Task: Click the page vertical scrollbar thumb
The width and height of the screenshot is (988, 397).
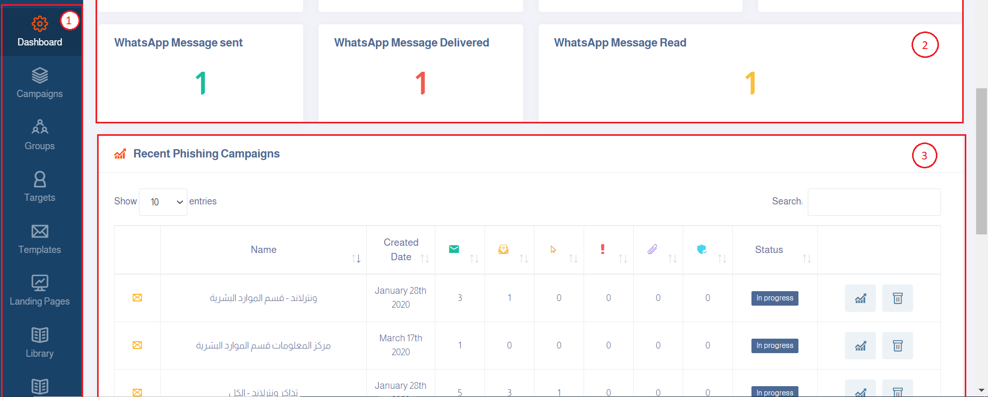Action: [x=981, y=161]
